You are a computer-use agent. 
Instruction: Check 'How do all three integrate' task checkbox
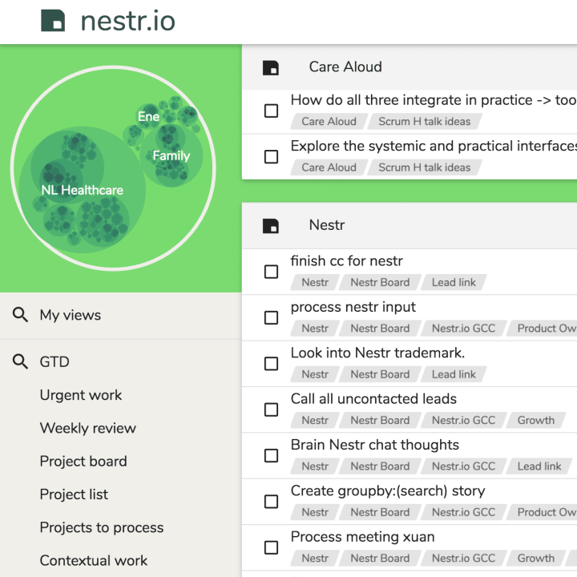271,111
